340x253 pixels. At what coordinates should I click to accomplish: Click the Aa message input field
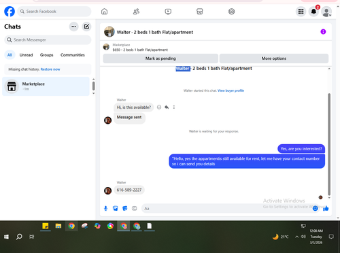click(226, 208)
